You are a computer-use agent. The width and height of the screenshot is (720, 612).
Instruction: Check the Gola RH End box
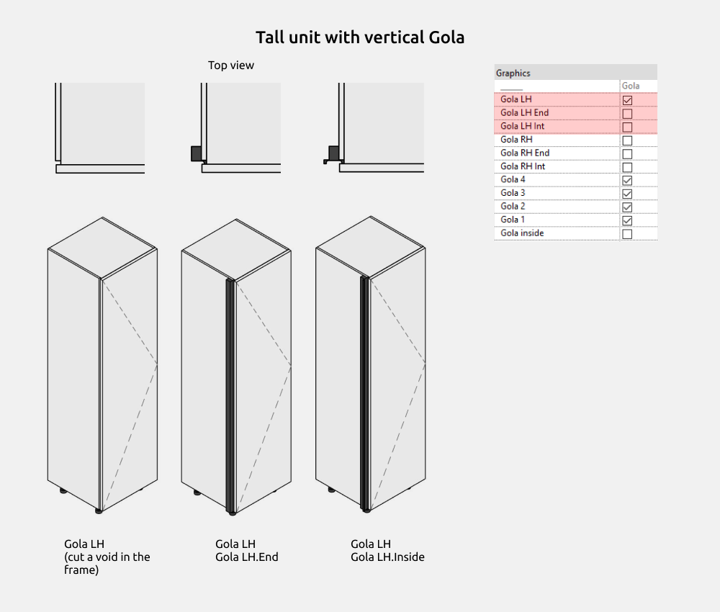point(627,154)
